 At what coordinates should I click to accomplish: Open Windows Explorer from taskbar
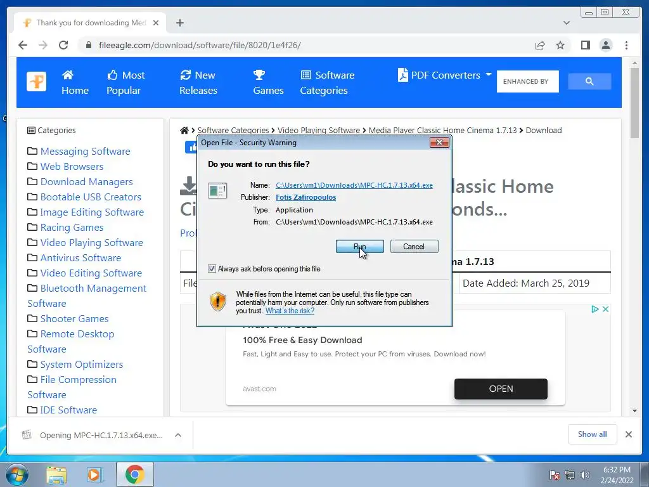56,475
